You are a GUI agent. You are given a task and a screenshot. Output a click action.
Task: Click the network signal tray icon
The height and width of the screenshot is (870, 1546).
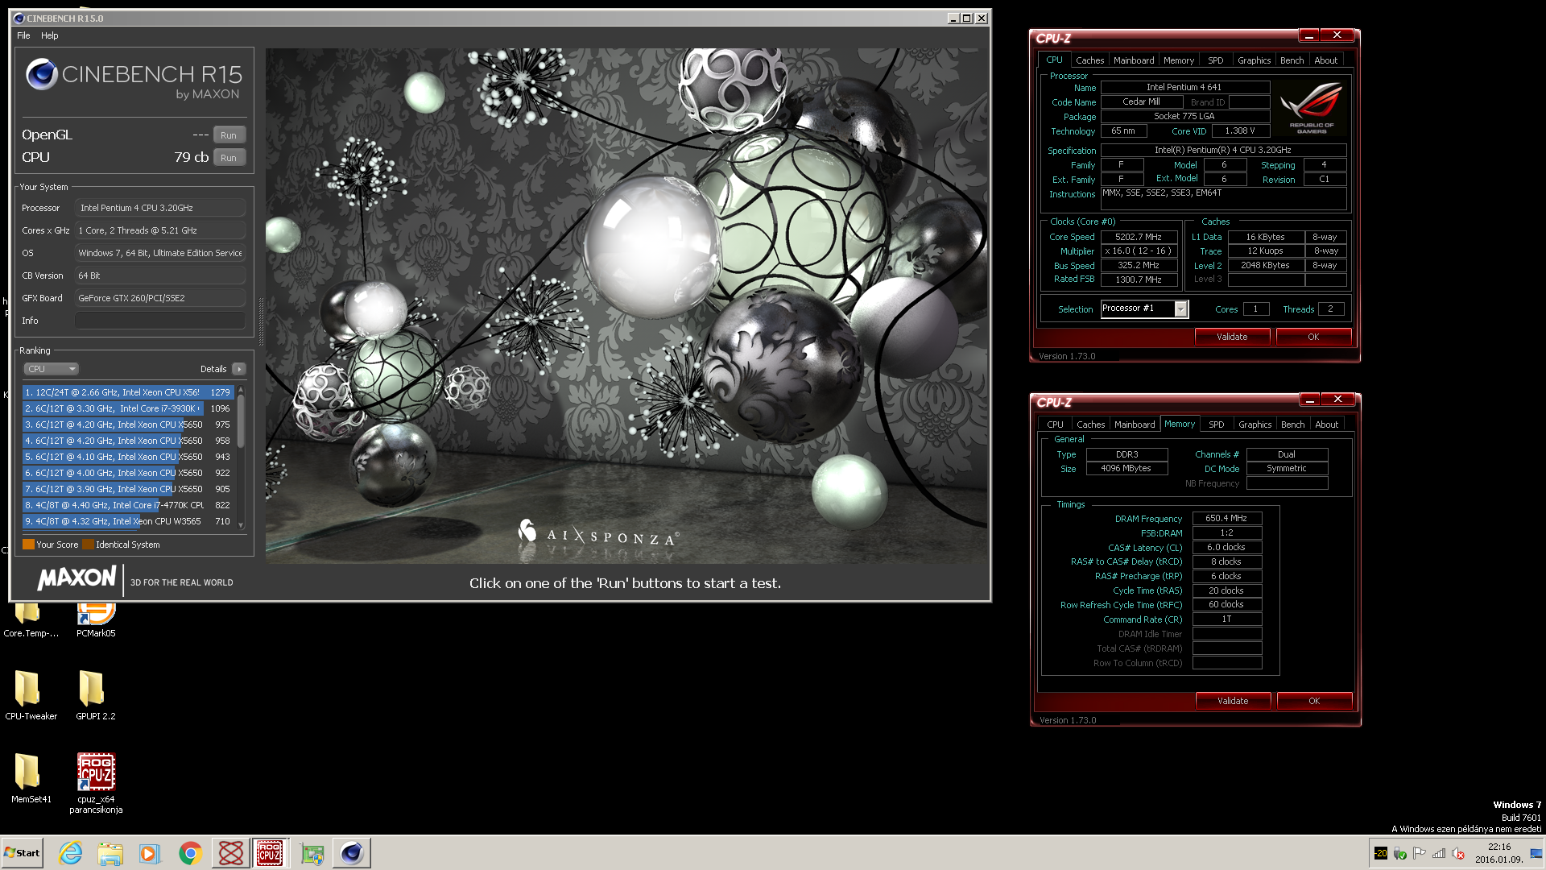coord(1439,853)
